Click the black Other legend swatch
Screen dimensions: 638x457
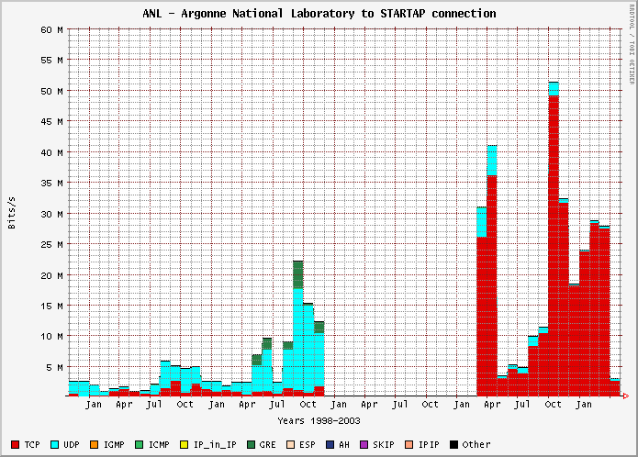(x=453, y=444)
